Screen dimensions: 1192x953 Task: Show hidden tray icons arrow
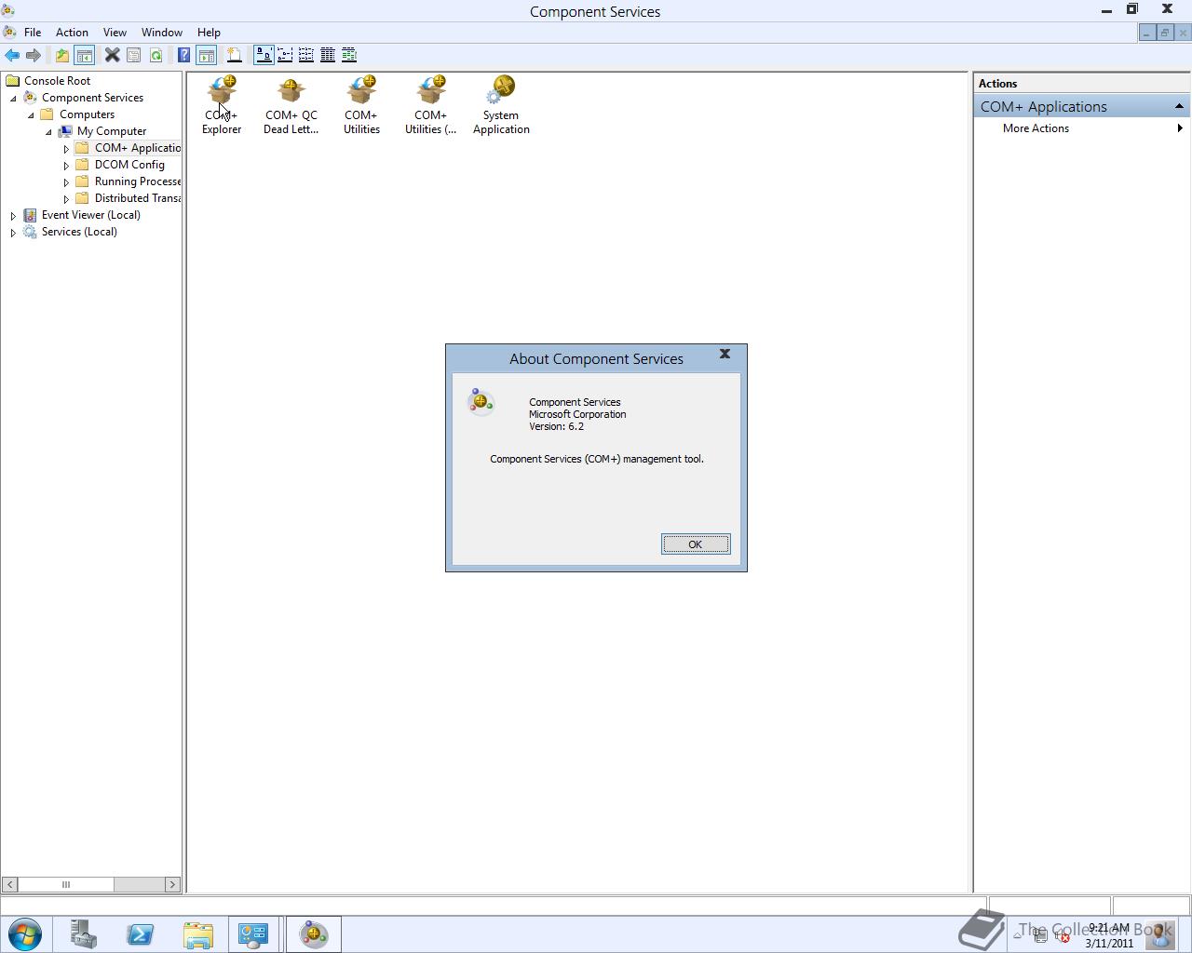[1019, 935]
